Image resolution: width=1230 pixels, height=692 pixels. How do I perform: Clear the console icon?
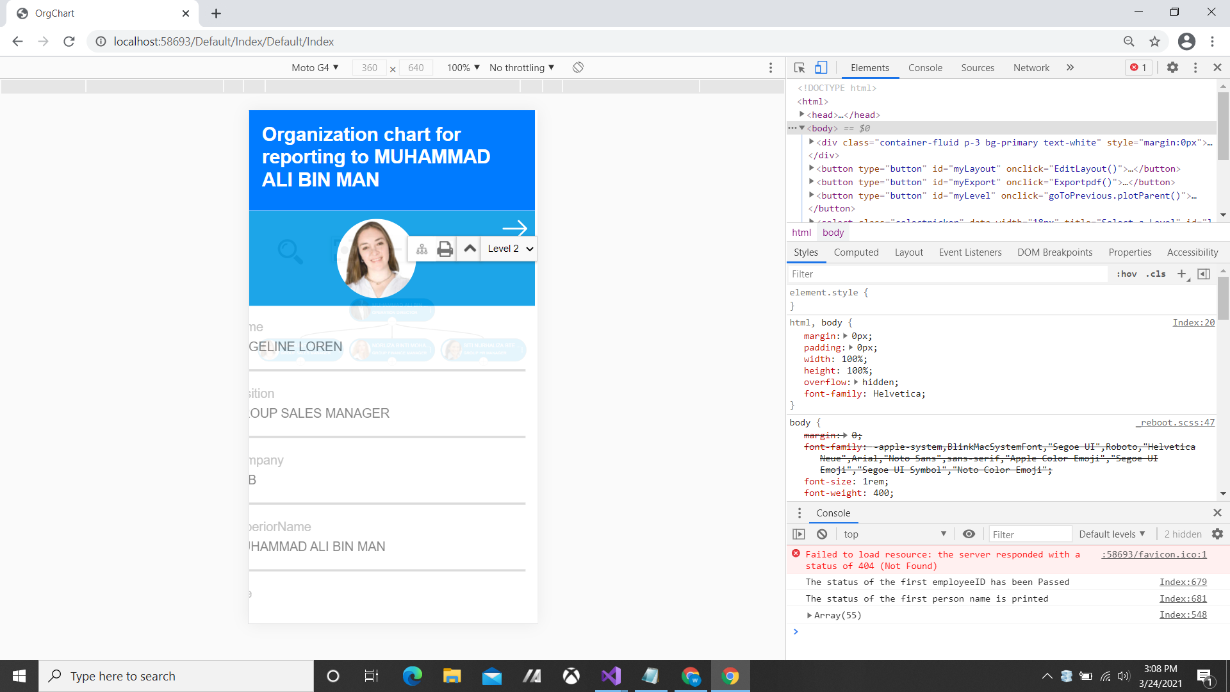822,534
